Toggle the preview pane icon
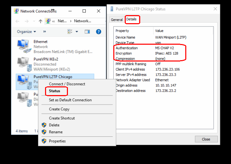 click(x=87, y=32)
